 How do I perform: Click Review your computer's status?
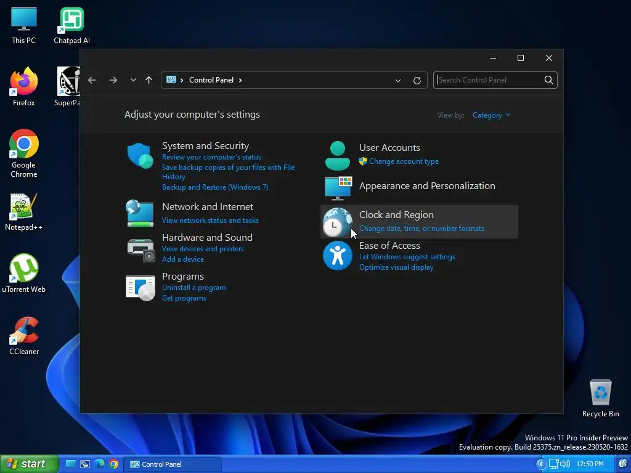(x=211, y=157)
